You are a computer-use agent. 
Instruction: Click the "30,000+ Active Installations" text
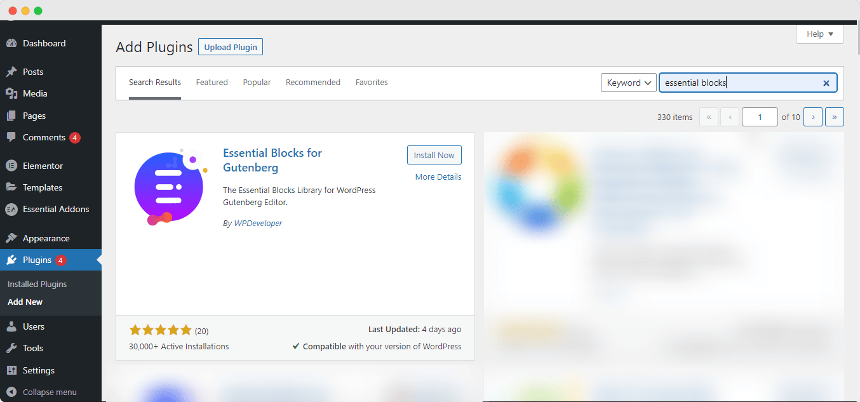click(x=178, y=347)
